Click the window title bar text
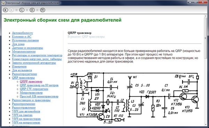209x128 pixels. pyautogui.click(x=33, y=3)
